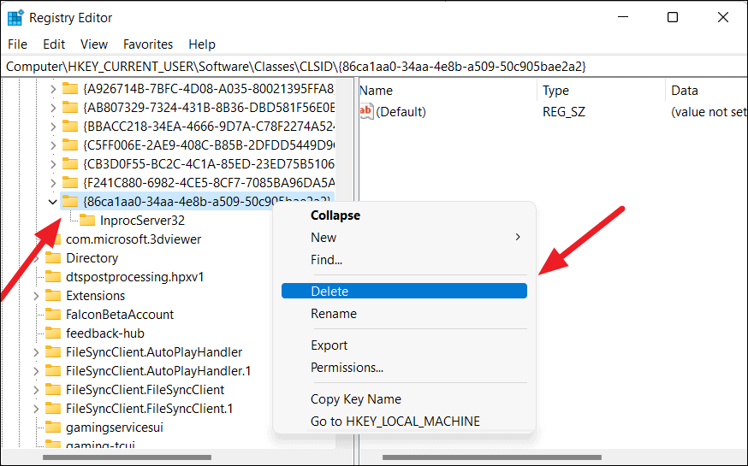Select the feedback-hub key label
Viewport: 748px width, 466px height.
pos(105,333)
